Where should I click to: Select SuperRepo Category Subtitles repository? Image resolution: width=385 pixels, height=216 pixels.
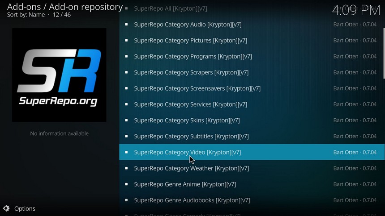[x=252, y=136]
